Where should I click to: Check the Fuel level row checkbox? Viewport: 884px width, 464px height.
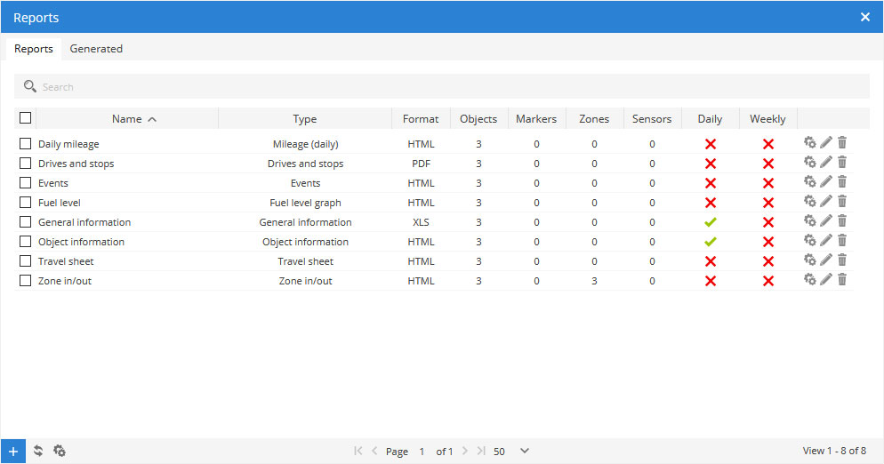pyautogui.click(x=26, y=203)
